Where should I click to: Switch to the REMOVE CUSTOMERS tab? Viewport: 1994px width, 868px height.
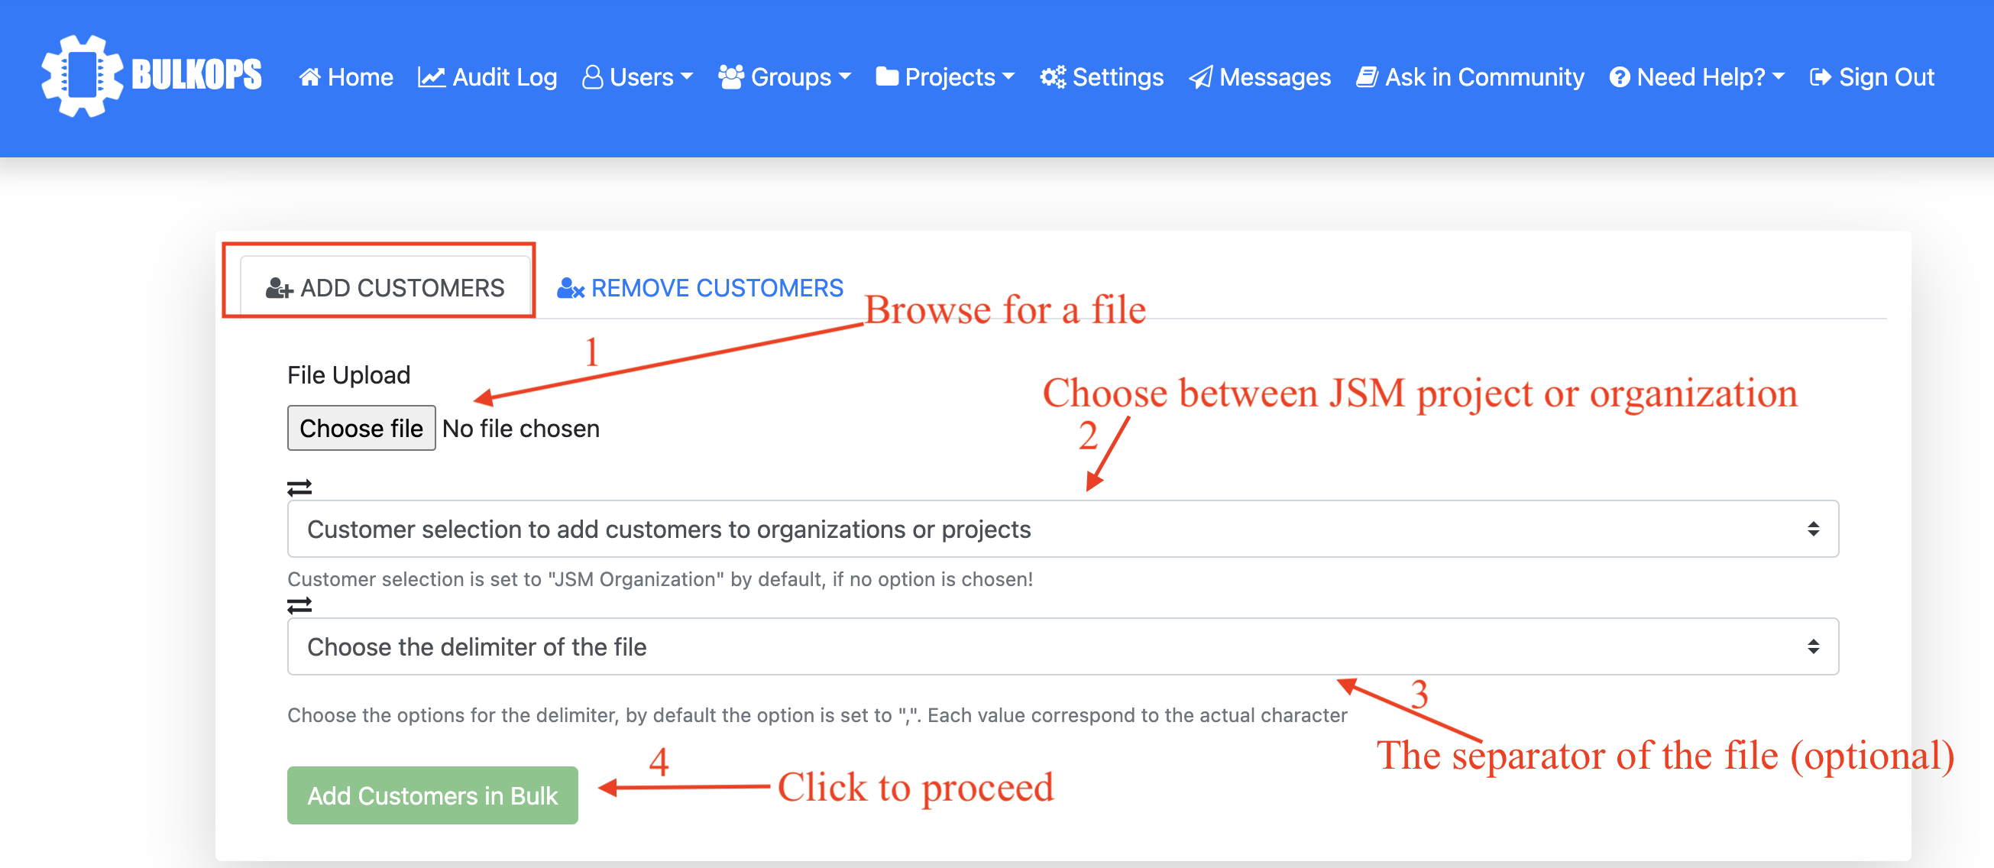pyautogui.click(x=700, y=288)
